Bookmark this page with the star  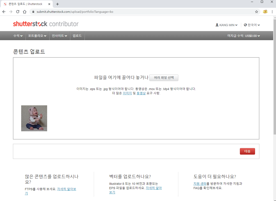256,12
